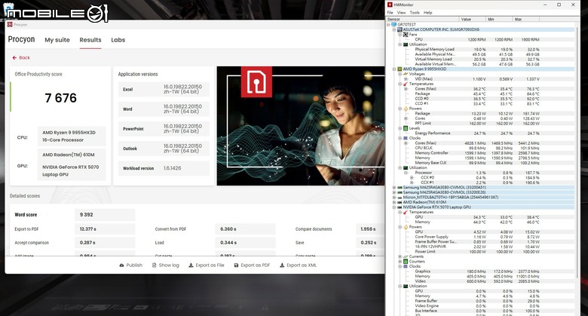
Task: Click the Export as PDF save icon
Action: click(x=236, y=265)
